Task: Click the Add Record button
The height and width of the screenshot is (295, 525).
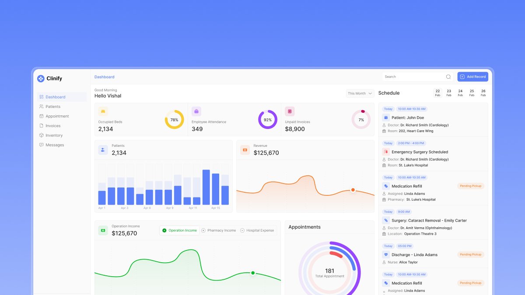Action: click(473, 77)
